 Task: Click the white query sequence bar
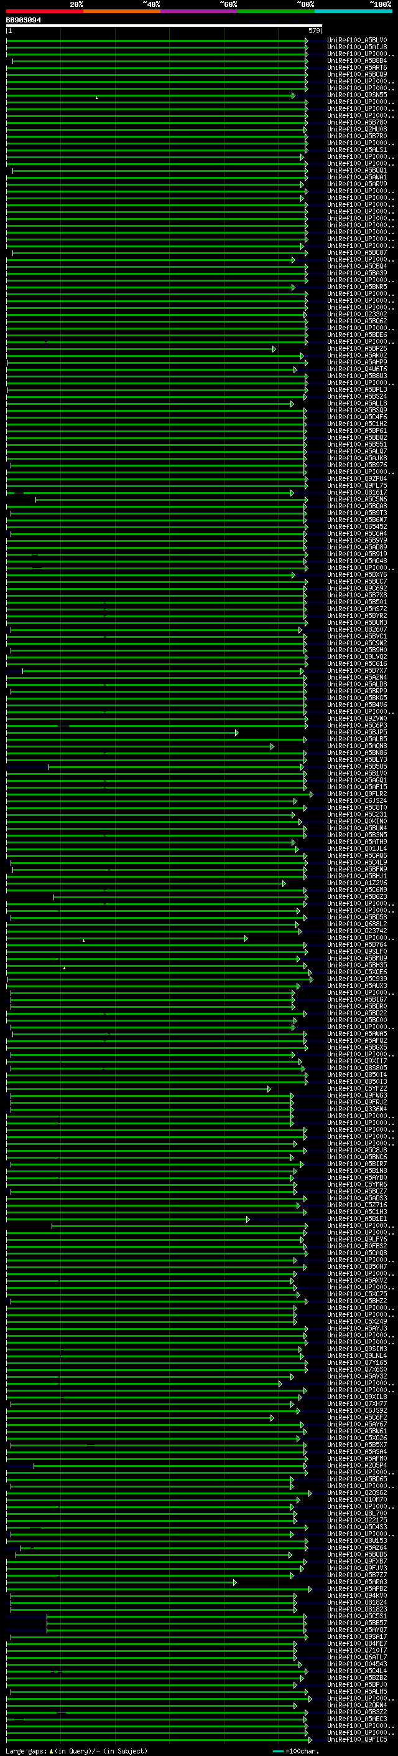point(164,26)
